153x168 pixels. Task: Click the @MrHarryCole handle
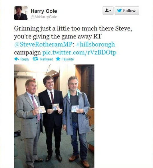point(44,17)
